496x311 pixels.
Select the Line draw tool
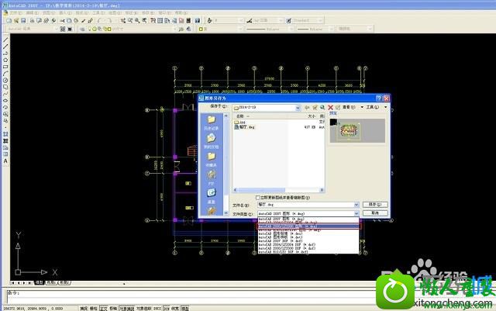coord(5,40)
